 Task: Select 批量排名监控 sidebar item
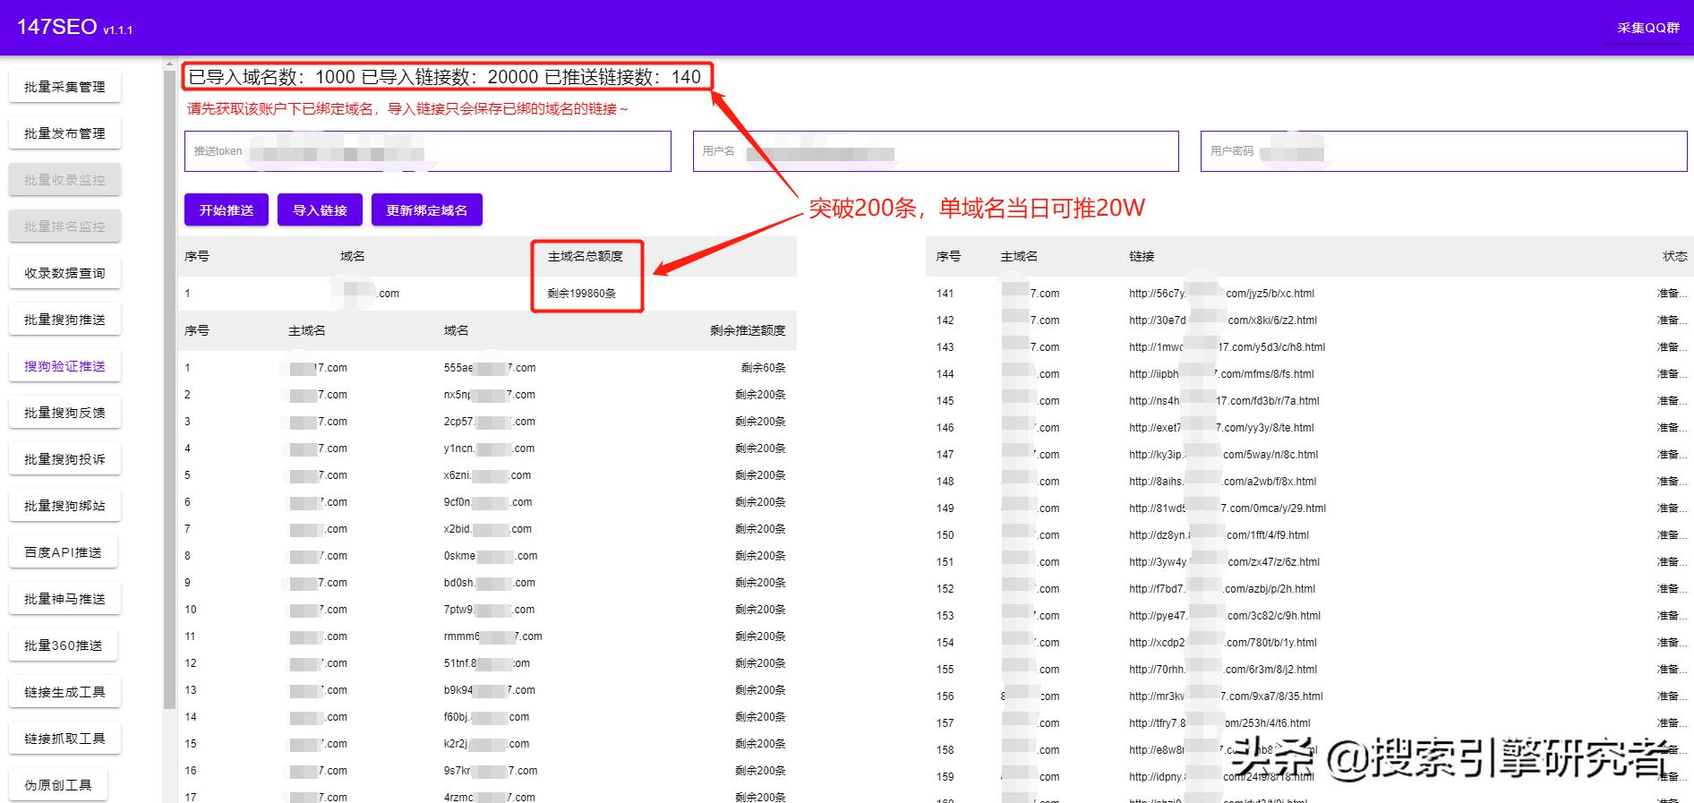(x=64, y=226)
